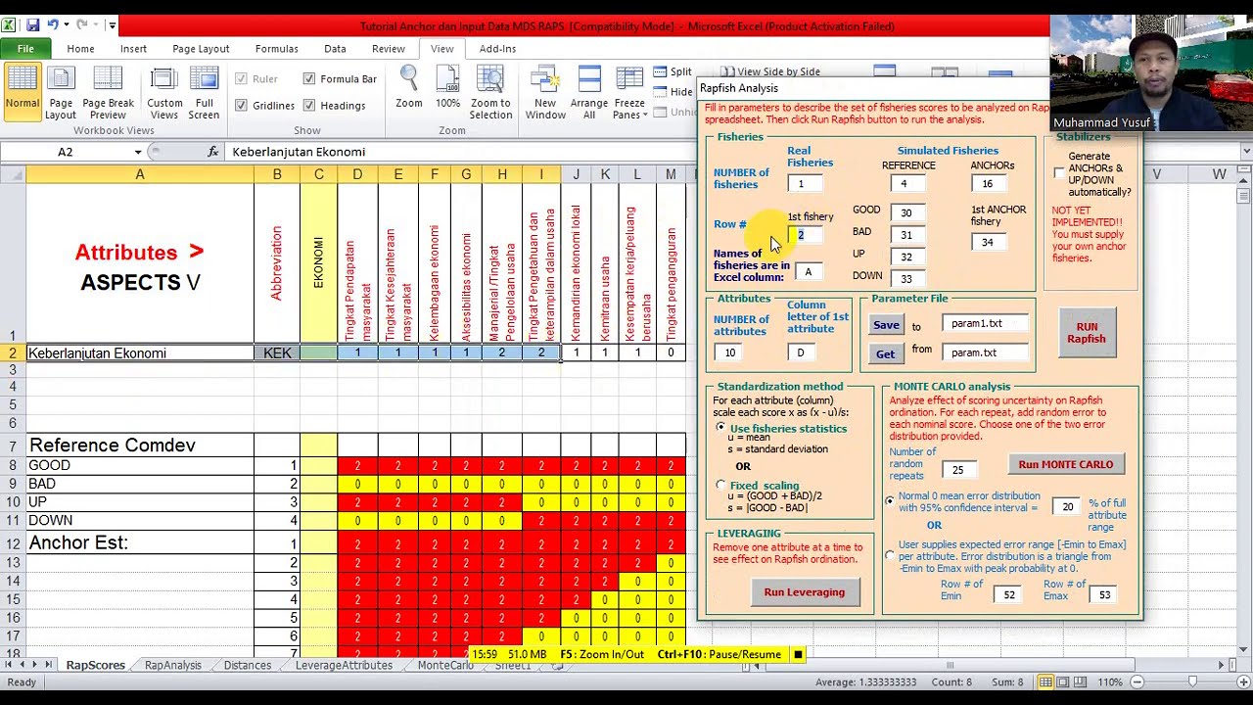The width and height of the screenshot is (1253, 705).
Task: Click the Save icon in quick access toolbar
Action: click(33, 24)
